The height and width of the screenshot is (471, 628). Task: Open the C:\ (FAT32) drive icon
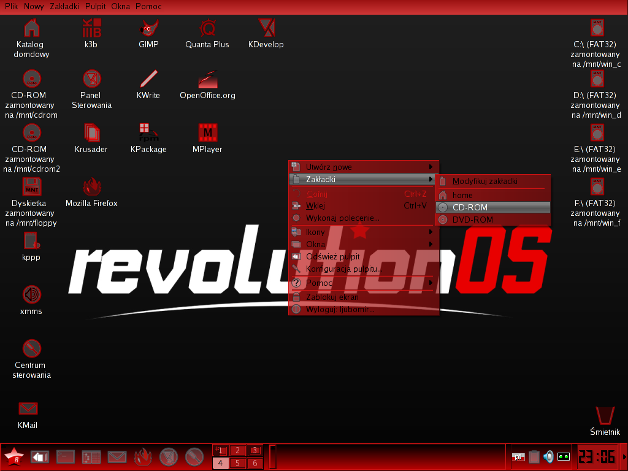[597, 28]
